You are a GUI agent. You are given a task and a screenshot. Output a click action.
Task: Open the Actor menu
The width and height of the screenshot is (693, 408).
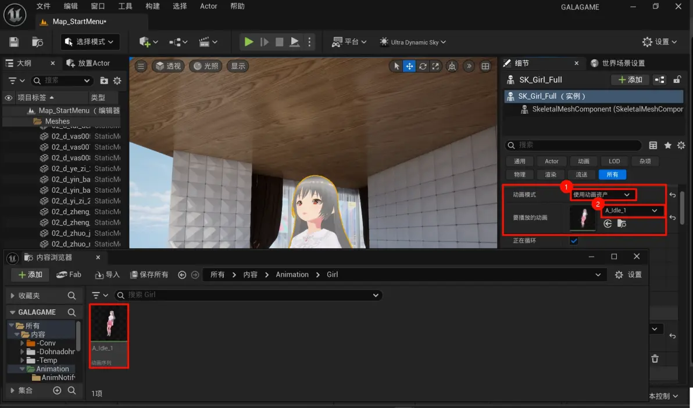click(209, 6)
